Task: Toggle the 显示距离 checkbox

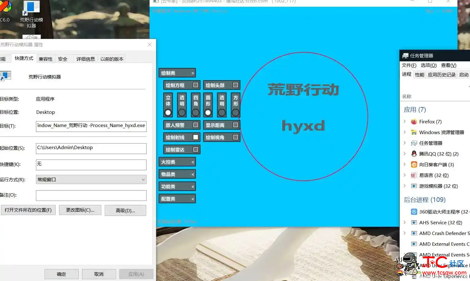Action: click(236, 125)
